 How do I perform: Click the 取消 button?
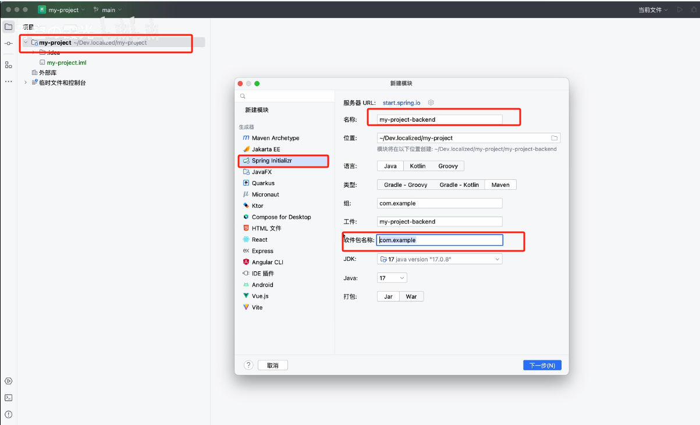(273, 365)
